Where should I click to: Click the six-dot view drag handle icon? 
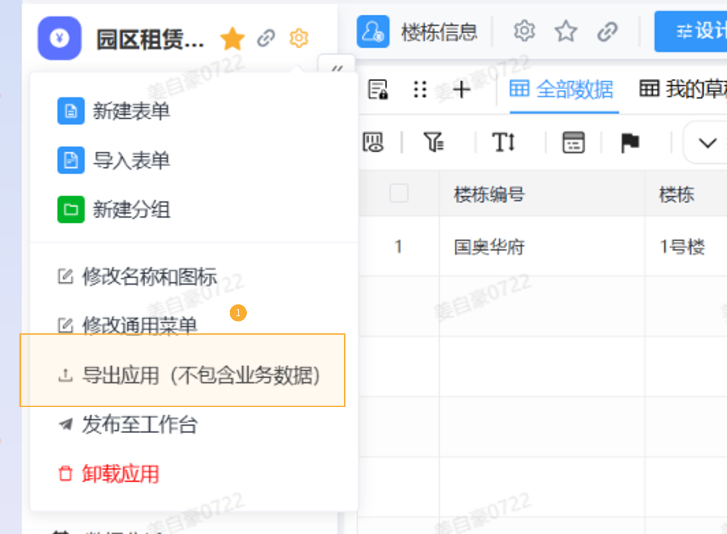pos(420,89)
